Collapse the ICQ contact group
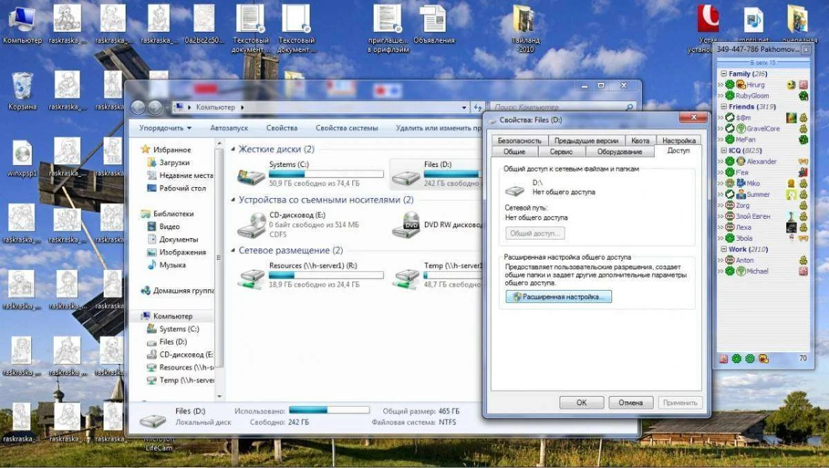The width and height of the screenshot is (829, 468). click(723, 150)
